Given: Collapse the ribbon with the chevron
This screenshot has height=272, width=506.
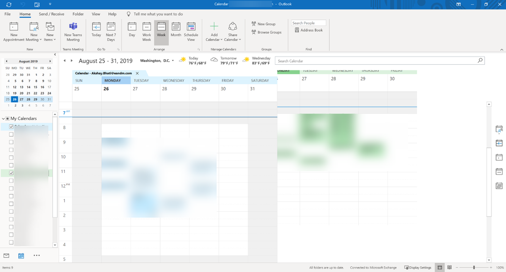Looking at the screenshot, I should [501, 50].
